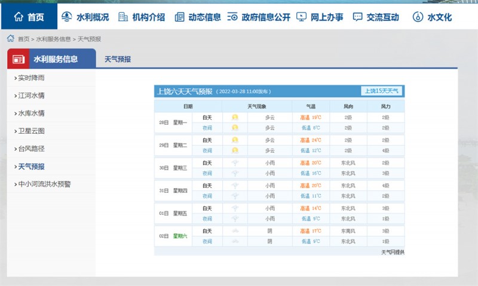Image resolution: width=478 pixels, height=286 pixels.
Task: Click the 01日 night light rain icon
Action: pyautogui.click(x=235, y=219)
